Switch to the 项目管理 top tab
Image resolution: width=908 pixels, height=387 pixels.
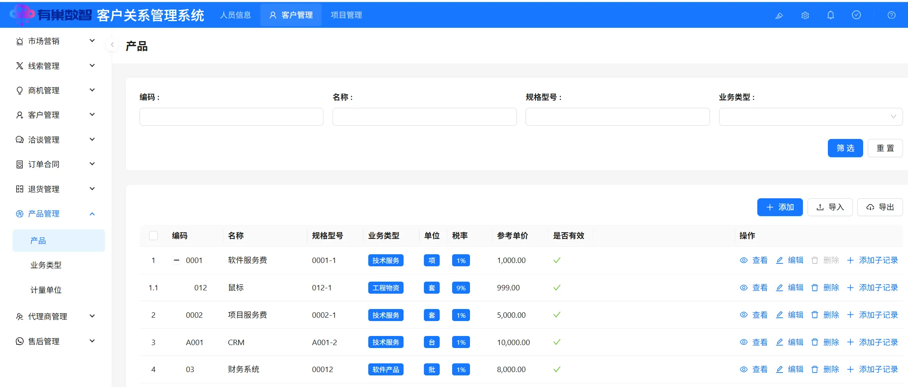point(346,15)
